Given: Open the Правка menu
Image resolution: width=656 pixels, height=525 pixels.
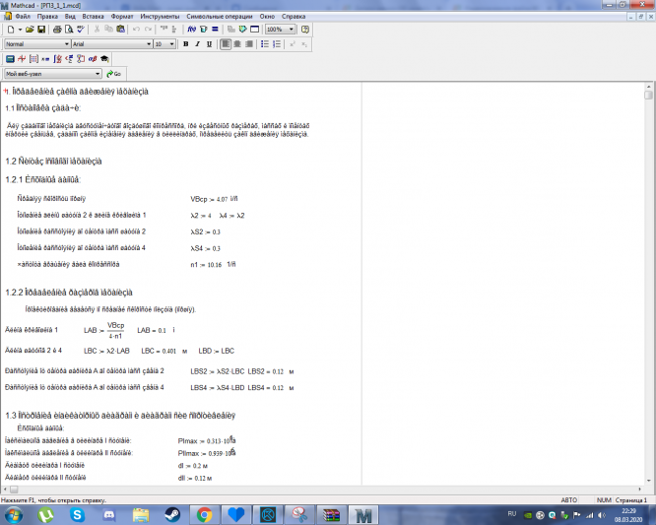Looking at the screenshot, I should coord(47,17).
